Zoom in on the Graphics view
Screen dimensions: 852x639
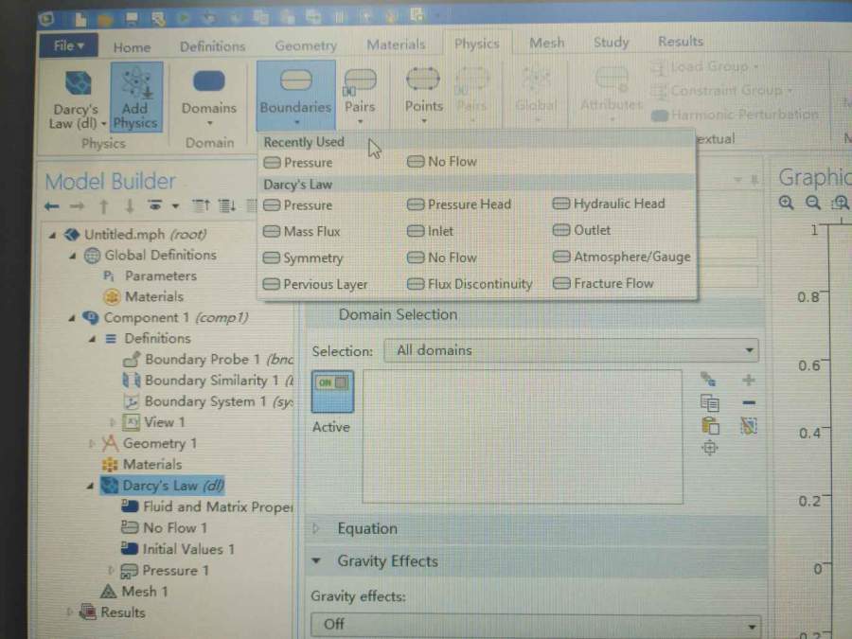(787, 204)
